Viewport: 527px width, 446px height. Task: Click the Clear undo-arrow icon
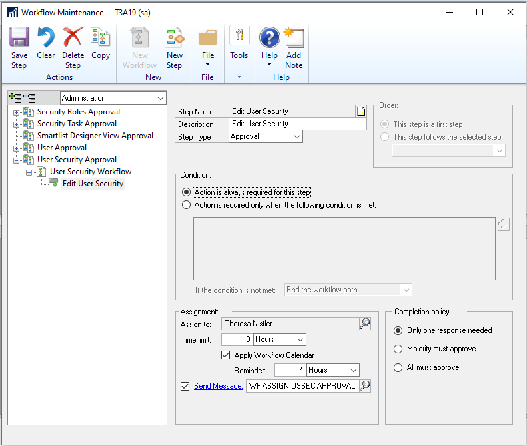tap(46, 37)
